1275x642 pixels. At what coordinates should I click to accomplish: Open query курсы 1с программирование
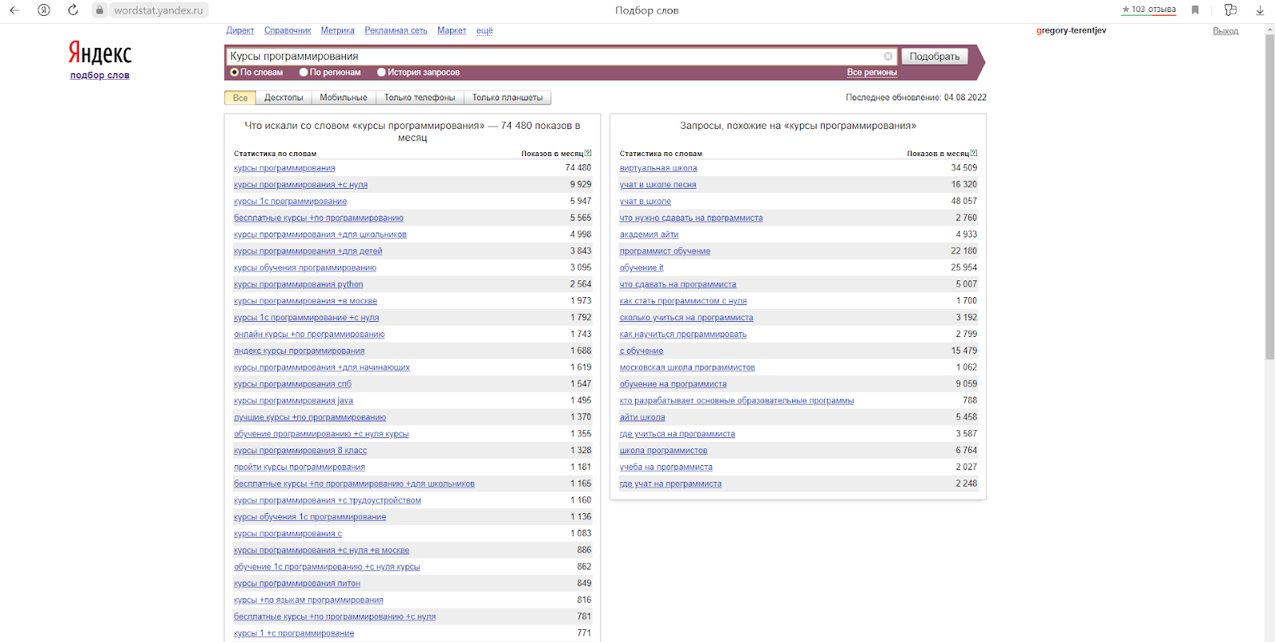[290, 202]
